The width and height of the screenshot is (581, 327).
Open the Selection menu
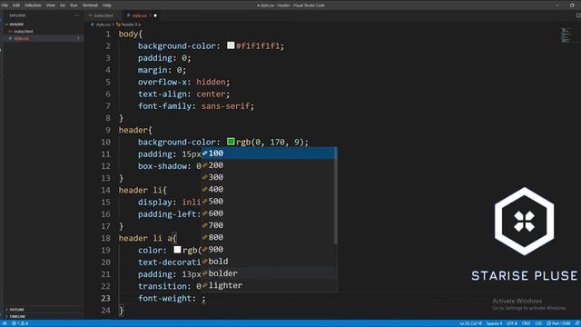tap(33, 5)
